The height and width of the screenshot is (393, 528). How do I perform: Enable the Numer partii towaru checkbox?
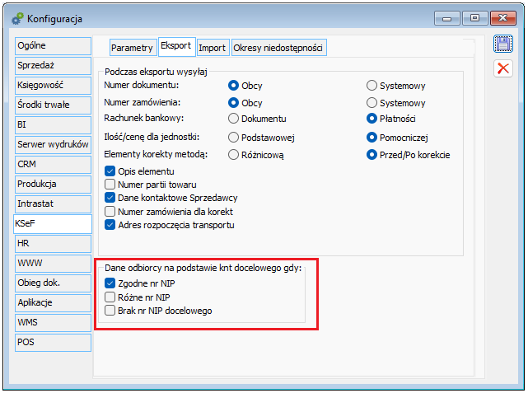[110, 185]
